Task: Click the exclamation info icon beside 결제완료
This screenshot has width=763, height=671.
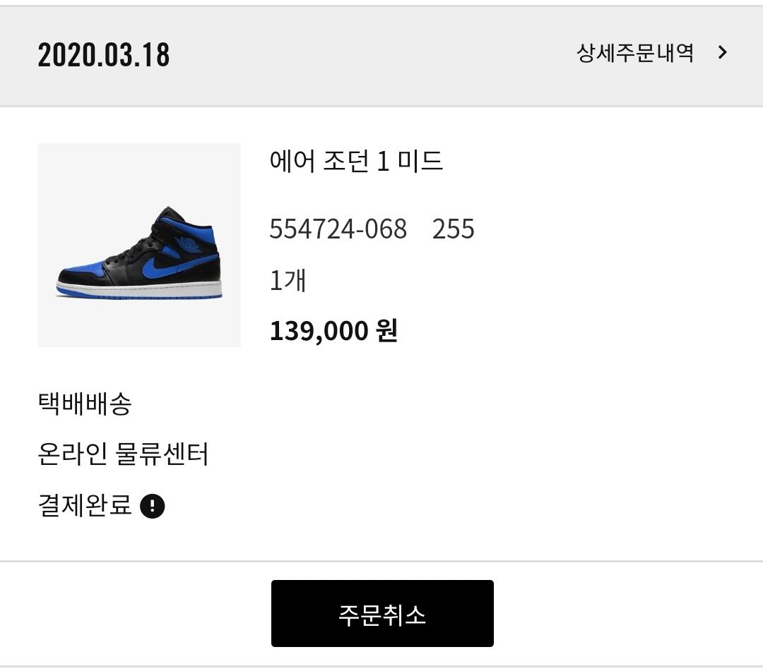Action: coord(153,506)
